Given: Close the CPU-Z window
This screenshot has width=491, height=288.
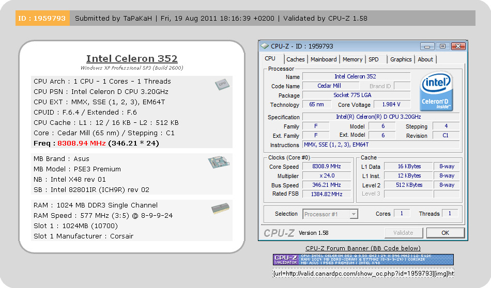Looking at the screenshot, I should click(x=457, y=46).
